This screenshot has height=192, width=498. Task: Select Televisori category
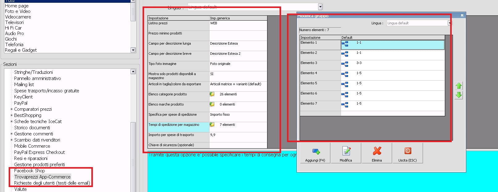coord(14,22)
